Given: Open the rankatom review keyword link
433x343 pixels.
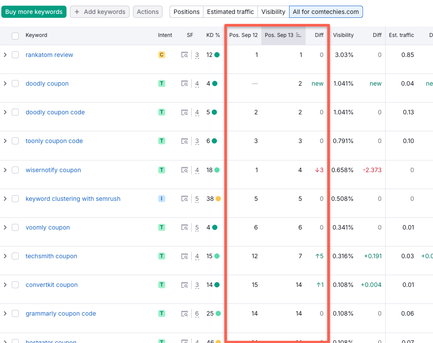Looking at the screenshot, I should point(50,55).
